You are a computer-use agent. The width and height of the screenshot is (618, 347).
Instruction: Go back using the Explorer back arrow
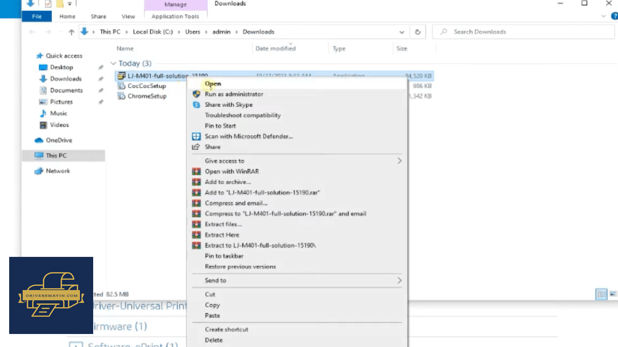[32, 32]
